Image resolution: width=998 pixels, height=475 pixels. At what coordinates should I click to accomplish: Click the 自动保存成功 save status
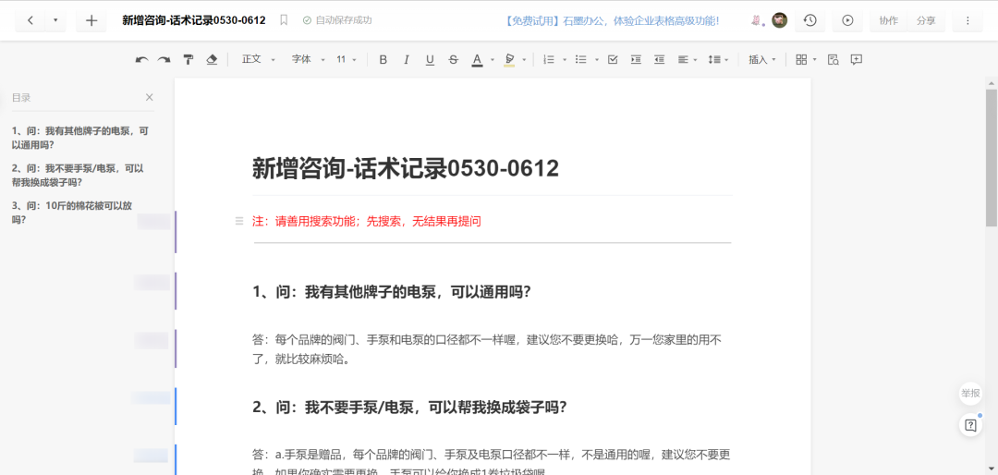(337, 20)
